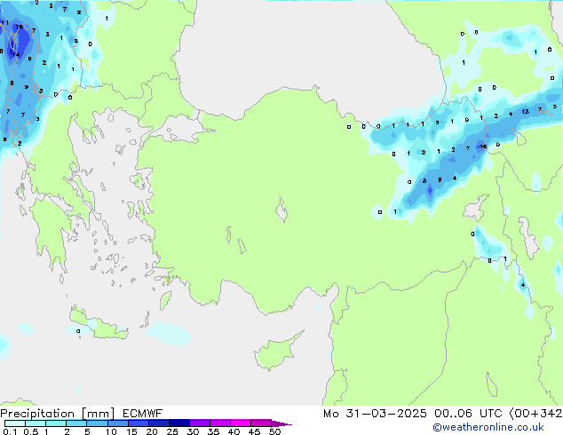Select the 40–45 mm magenta legend swatch

click(x=241, y=423)
